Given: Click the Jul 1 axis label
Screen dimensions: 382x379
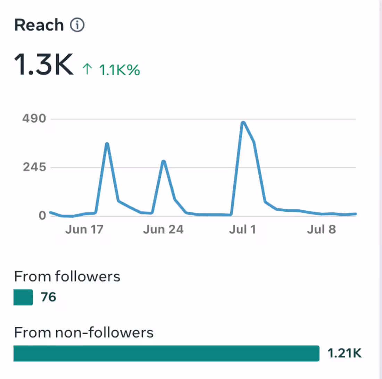Looking at the screenshot, I should [242, 229].
